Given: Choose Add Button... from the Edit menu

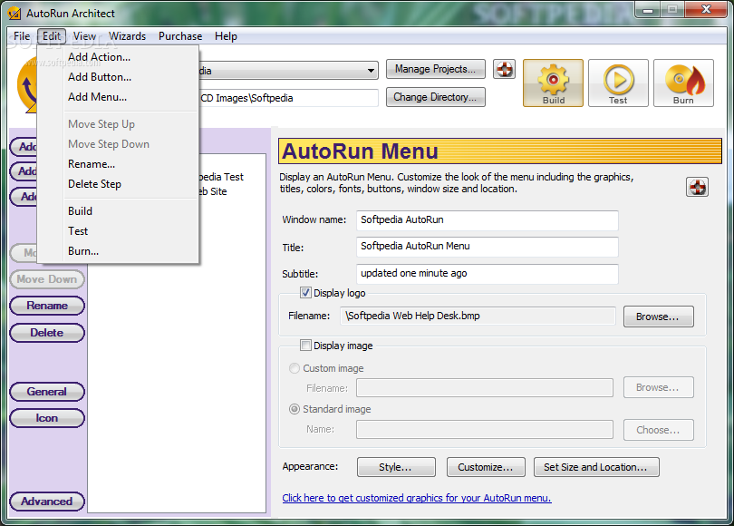Looking at the screenshot, I should [118, 77].
